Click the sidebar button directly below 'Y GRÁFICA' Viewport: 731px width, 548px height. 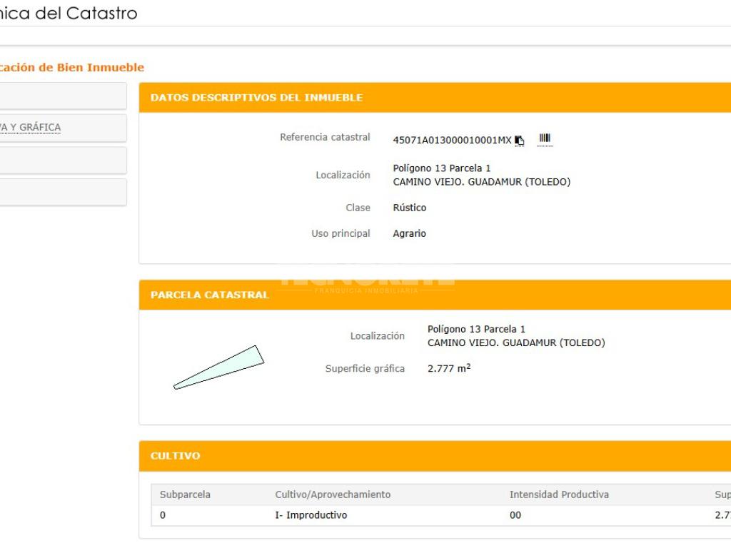(x=63, y=161)
